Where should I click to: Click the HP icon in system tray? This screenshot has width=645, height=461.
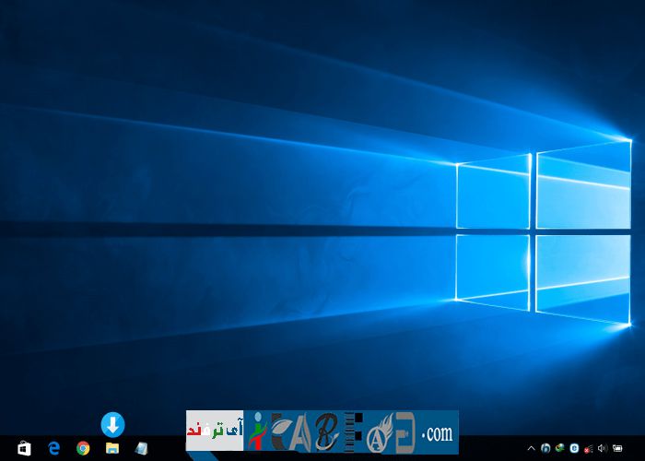[x=545, y=448]
